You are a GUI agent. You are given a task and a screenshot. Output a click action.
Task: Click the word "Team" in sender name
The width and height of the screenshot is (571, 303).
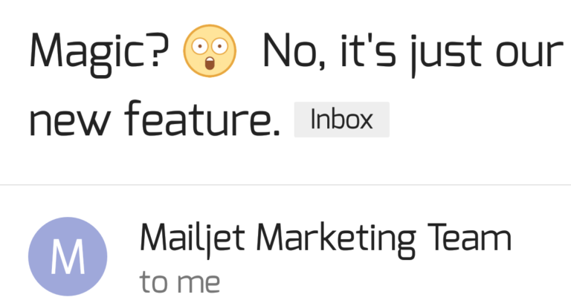click(x=470, y=238)
